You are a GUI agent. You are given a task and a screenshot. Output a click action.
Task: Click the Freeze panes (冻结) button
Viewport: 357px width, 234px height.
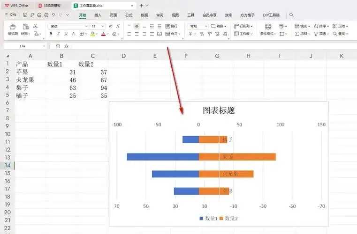[340, 26]
